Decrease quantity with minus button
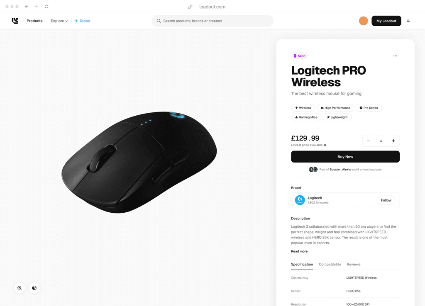Viewport: 425px width, 306px height. click(369, 141)
